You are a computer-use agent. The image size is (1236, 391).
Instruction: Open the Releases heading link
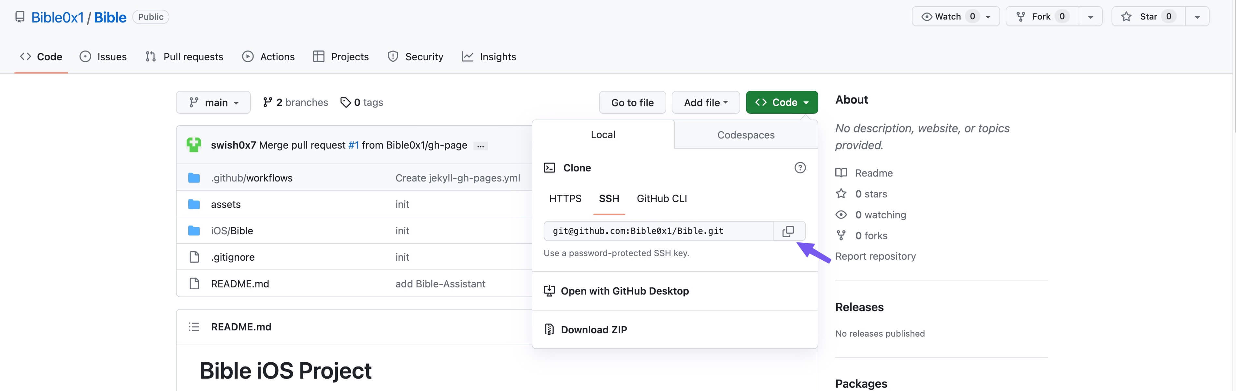(x=859, y=307)
